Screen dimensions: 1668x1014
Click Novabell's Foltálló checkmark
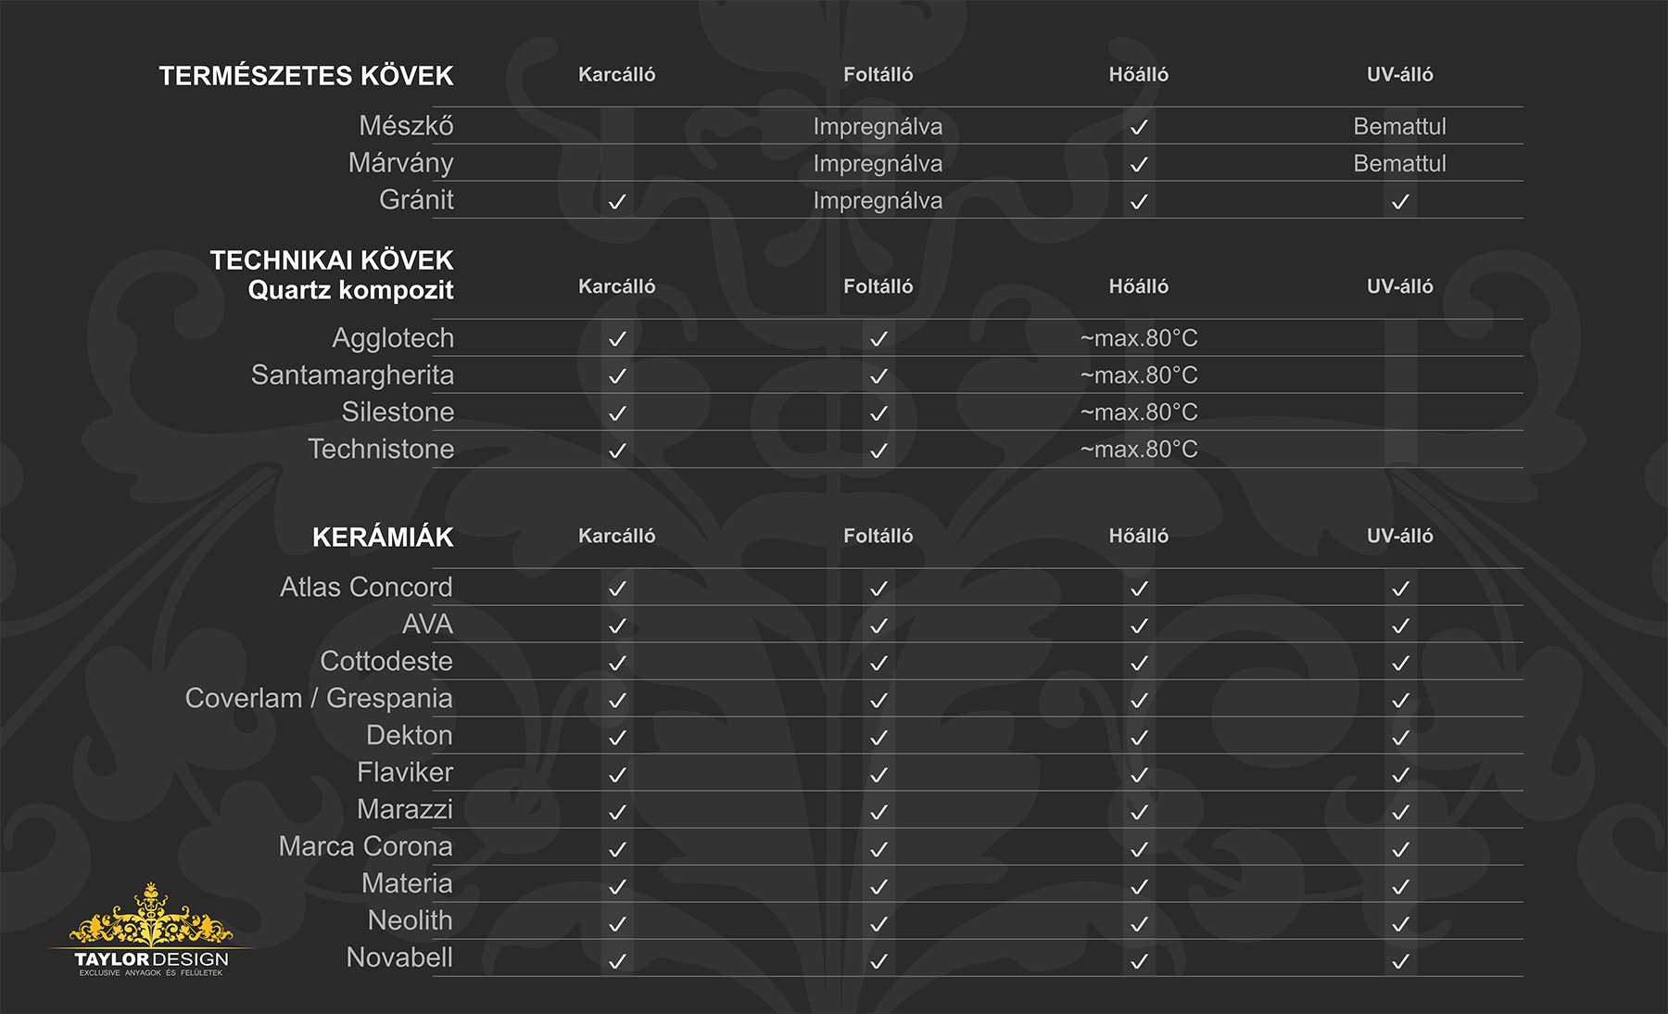pos(878,961)
